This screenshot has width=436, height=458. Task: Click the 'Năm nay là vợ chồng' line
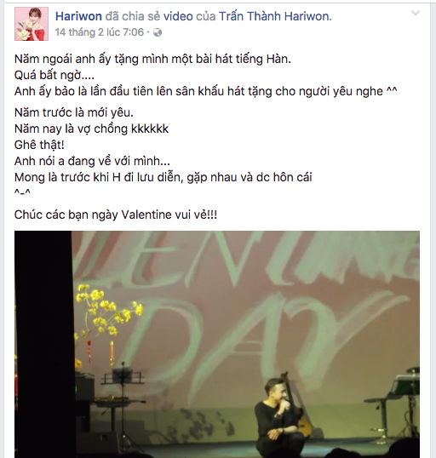[91, 129]
